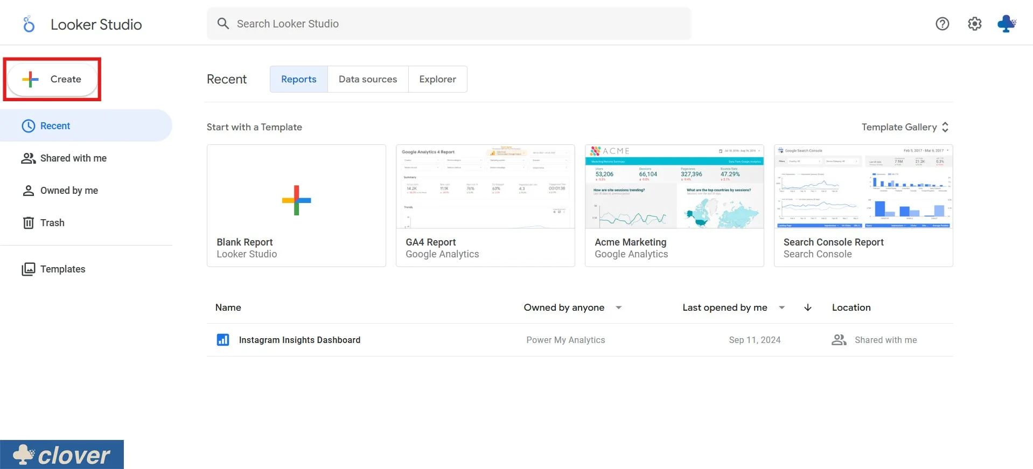Open the Last opened by me dropdown
Viewport: 1033px width, 469px height.
pos(734,307)
